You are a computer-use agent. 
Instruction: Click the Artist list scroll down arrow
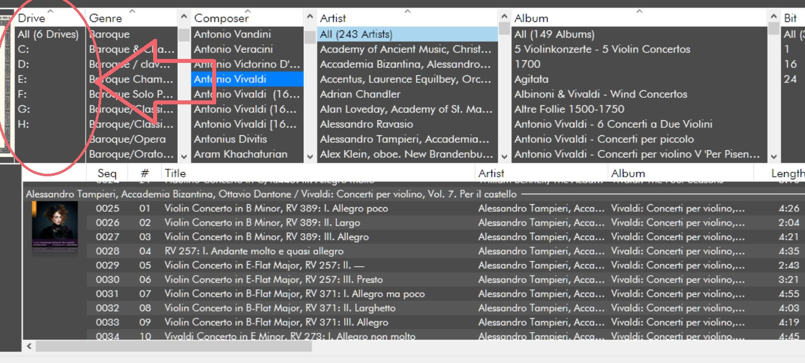[x=504, y=156]
